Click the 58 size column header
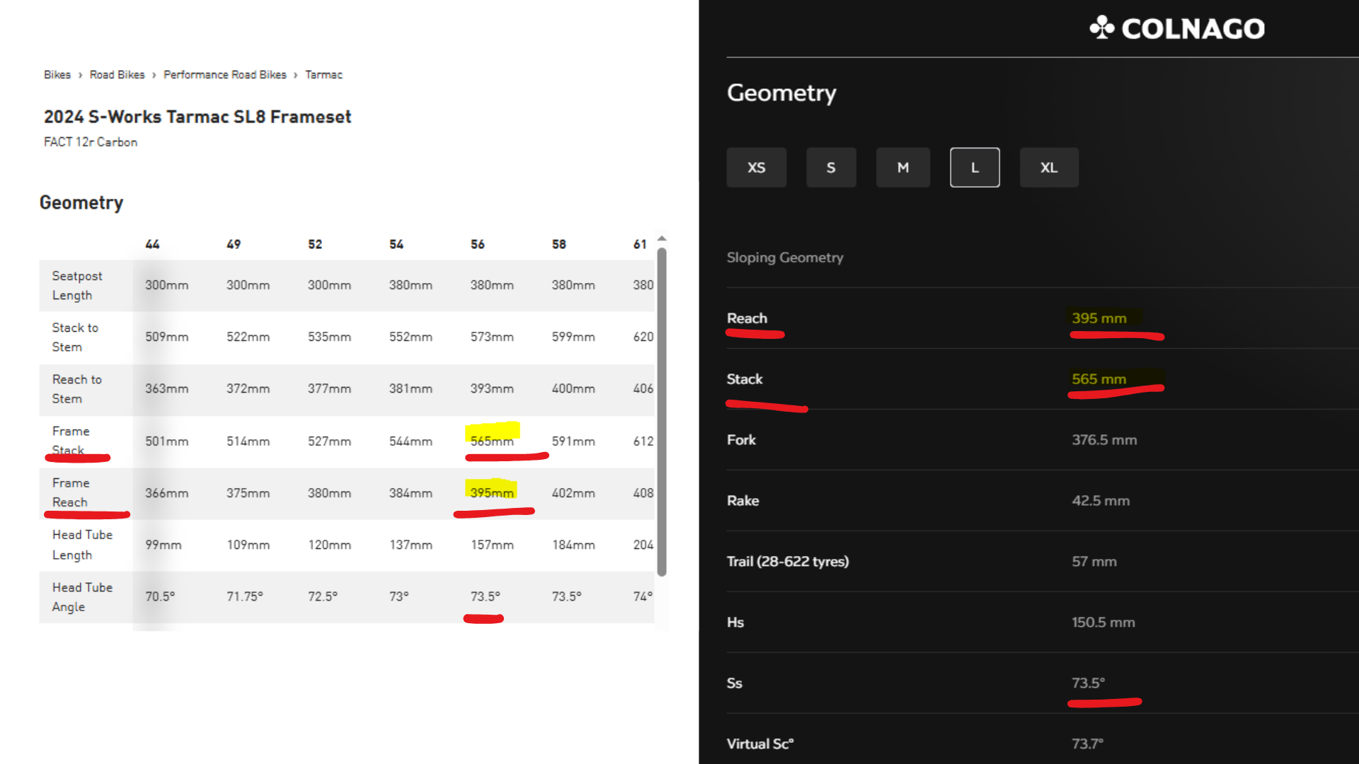This screenshot has width=1359, height=764. (559, 244)
